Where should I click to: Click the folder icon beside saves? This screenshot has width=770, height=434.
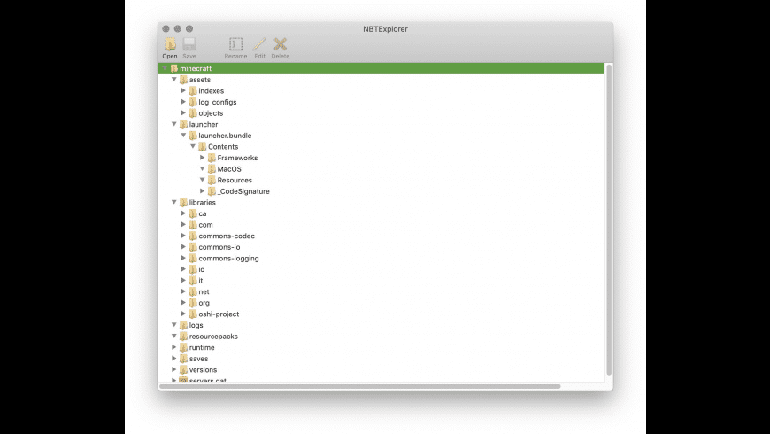pyautogui.click(x=183, y=359)
